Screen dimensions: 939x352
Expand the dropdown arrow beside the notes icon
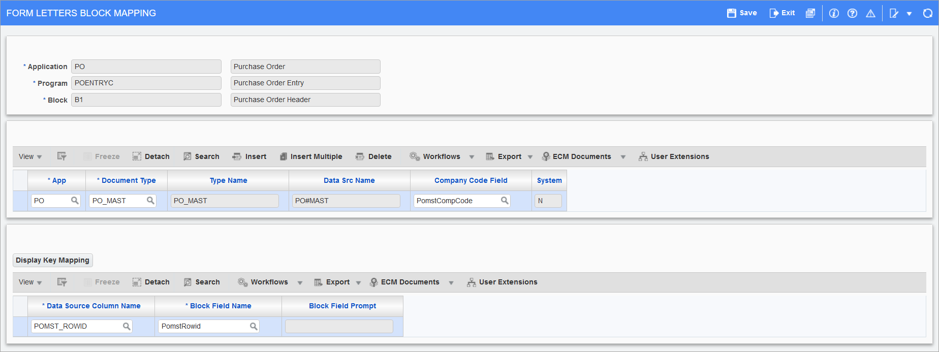click(x=909, y=14)
